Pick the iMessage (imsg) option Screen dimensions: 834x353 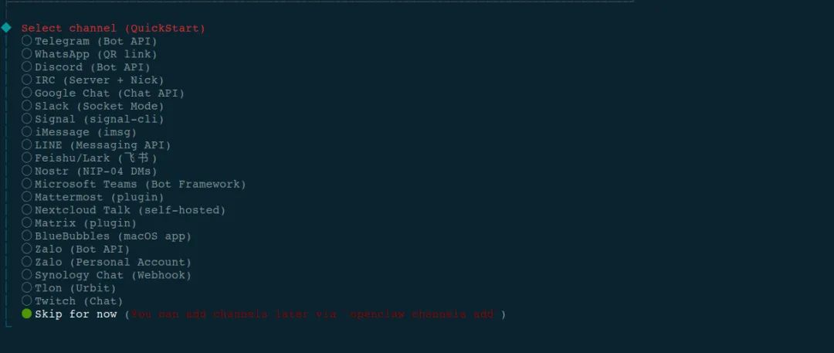pyautogui.click(x=80, y=132)
